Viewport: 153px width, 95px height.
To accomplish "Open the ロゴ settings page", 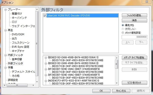I will tap(14, 22).
